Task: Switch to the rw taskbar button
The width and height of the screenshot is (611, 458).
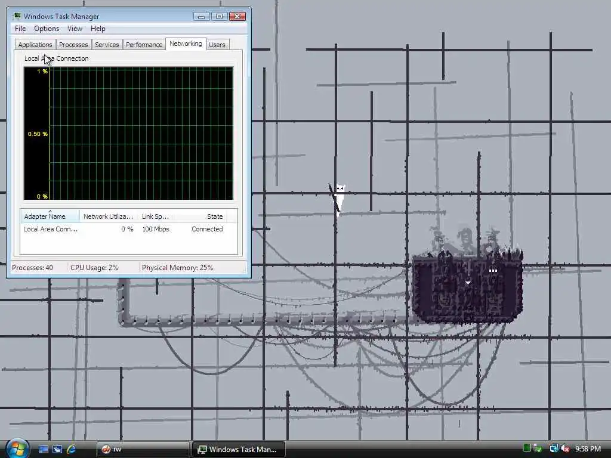Action: coord(143,449)
